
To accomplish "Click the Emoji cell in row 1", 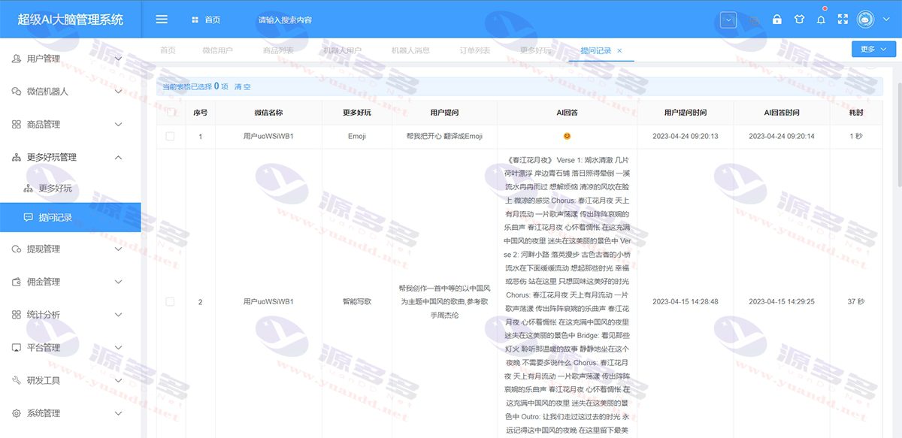I will (357, 137).
